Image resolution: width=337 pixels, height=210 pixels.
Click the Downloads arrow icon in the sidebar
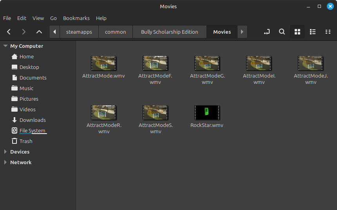(14, 120)
